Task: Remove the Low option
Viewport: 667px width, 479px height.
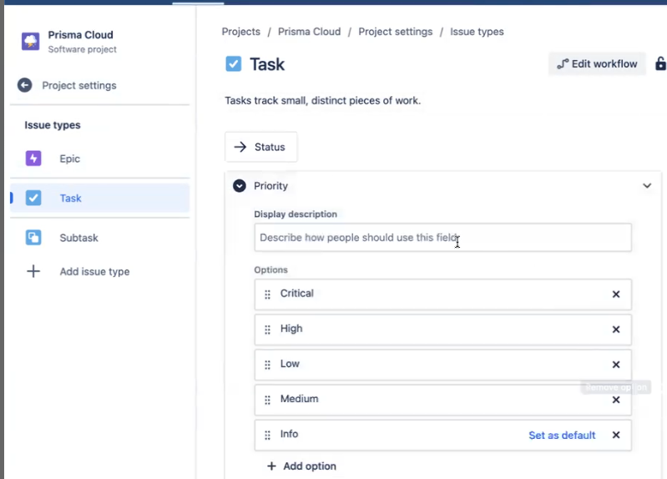Action: [616, 365]
